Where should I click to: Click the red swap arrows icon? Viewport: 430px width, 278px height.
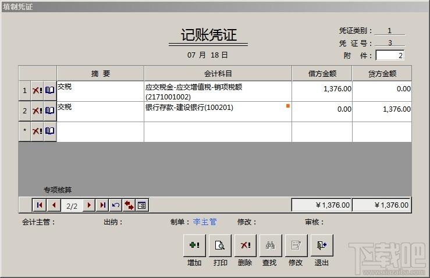pyautogui.click(x=129, y=205)
